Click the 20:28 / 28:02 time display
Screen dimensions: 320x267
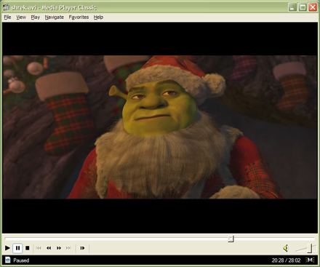[x=286, y=260]
